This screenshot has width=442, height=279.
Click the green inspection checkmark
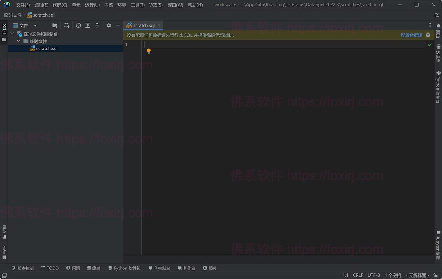429,44
